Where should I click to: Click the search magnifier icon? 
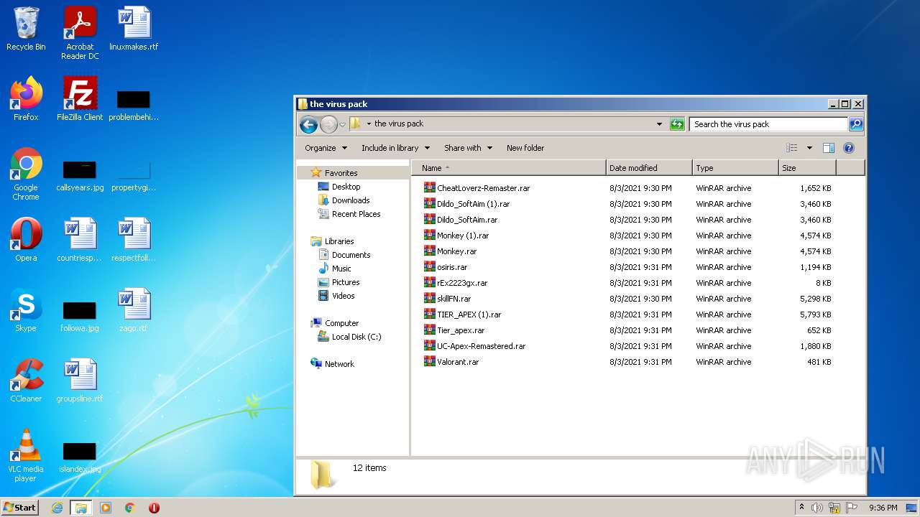pos(855,124)
